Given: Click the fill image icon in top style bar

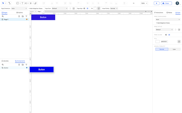Looking at the screenshot, I should [x=99, y=8].
